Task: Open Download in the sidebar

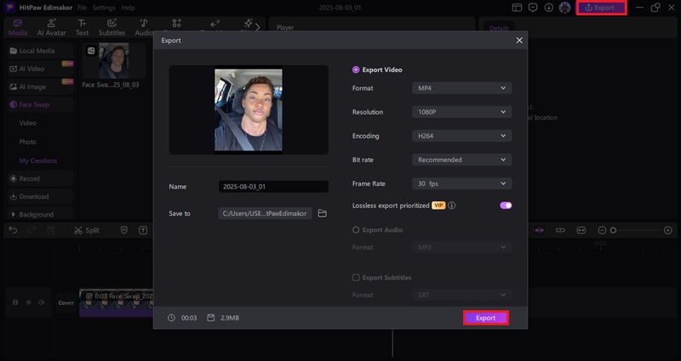Action: pyautogui.click(x=40, y=196)
